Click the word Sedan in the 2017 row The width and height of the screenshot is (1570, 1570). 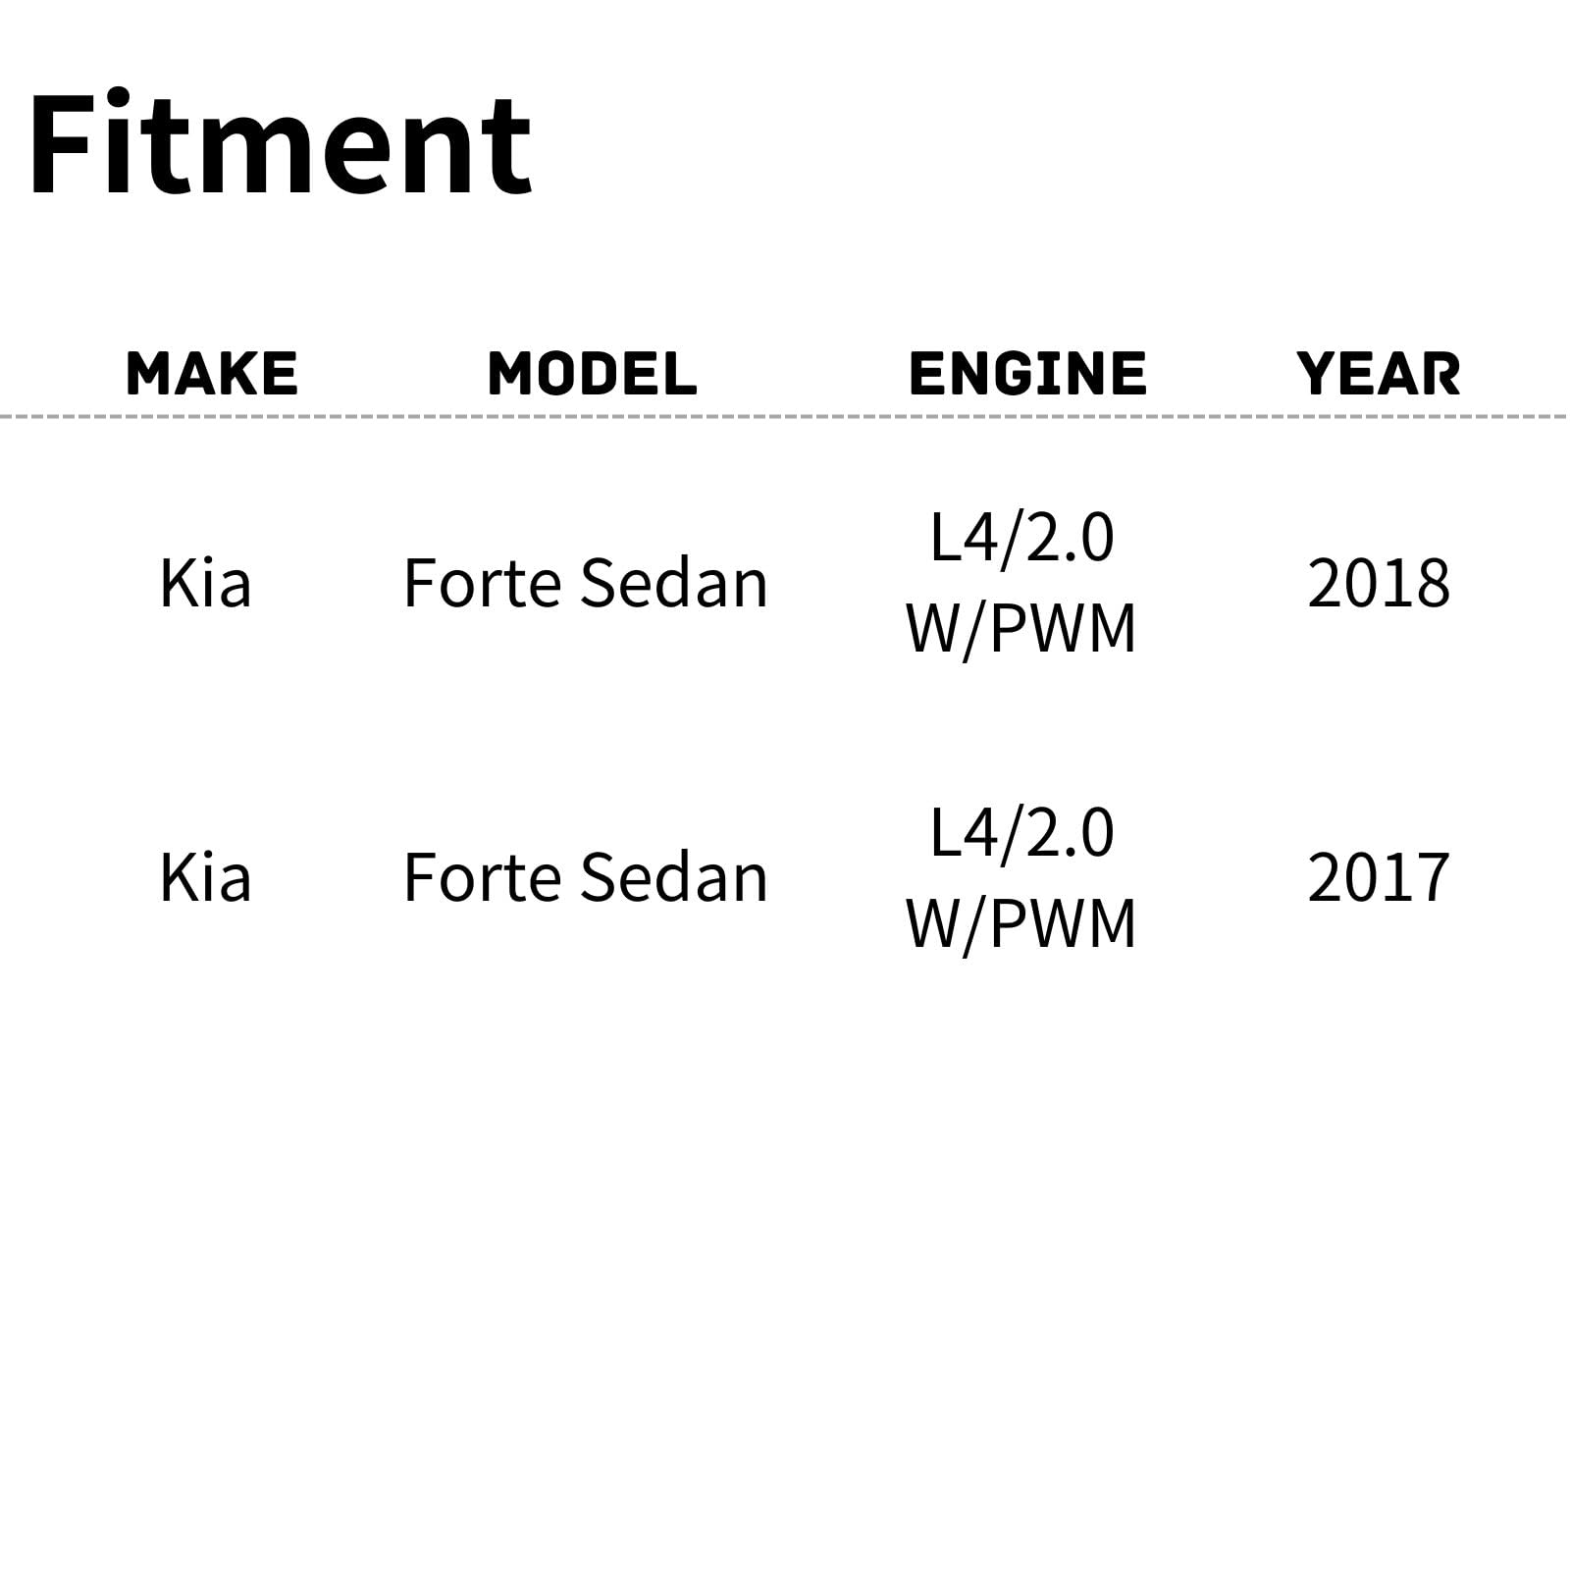674,876
